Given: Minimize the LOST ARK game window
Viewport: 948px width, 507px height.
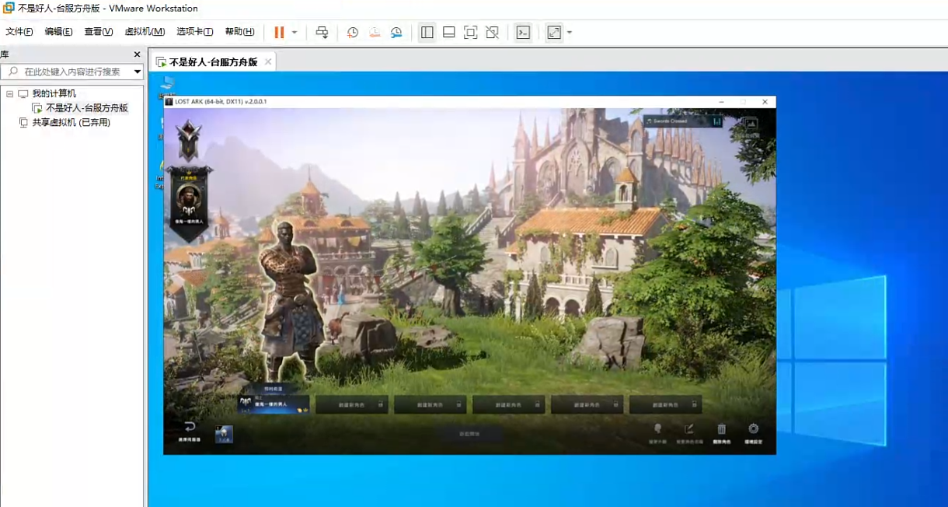Looking at the screenshot, I should click(x=721, y=102).
